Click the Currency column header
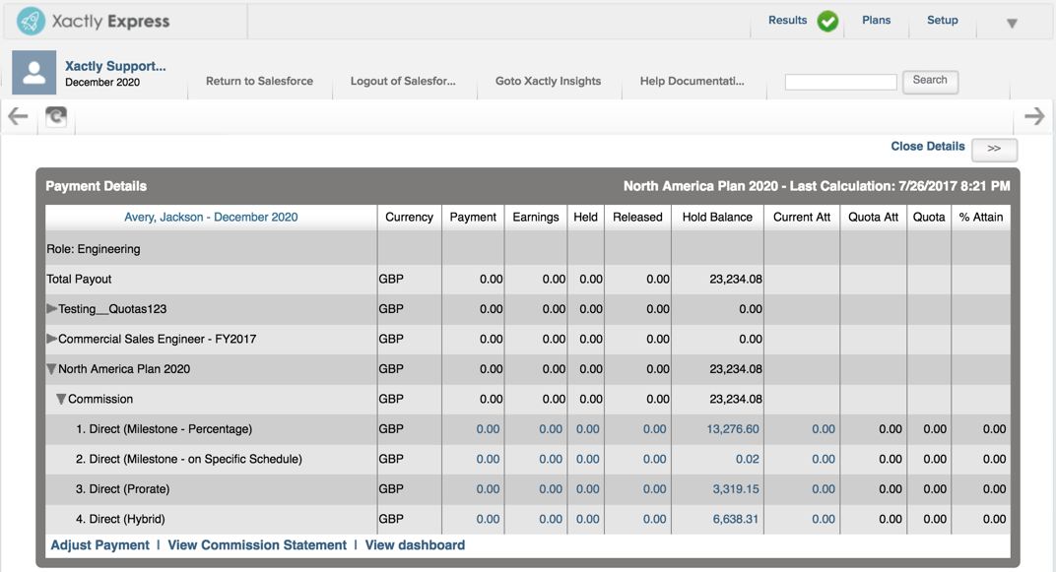 coord(409,217)
